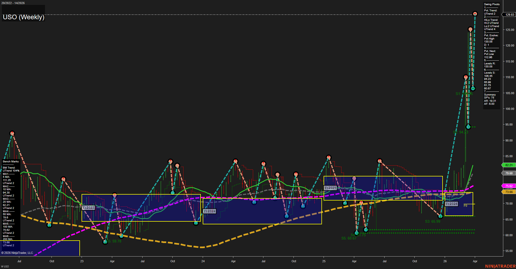Click the NinjaTrader copyright text
Viewport: 516px width, 269px height.
17,253
